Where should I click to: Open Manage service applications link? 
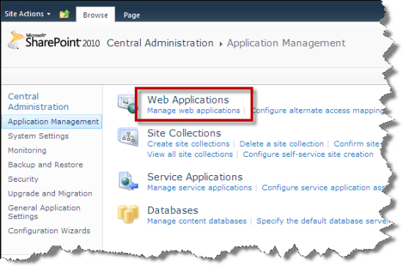point(199,188)
